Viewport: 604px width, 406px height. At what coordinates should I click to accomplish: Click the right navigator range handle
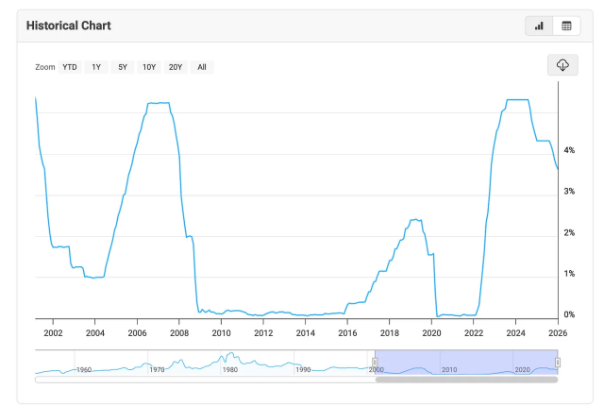tap(558, 362)
